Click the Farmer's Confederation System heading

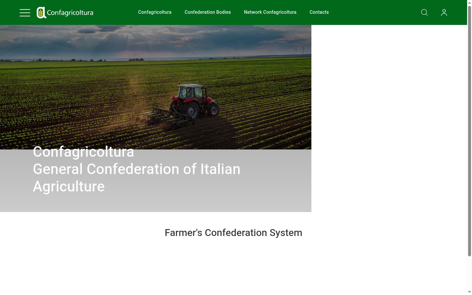[233, 233]
